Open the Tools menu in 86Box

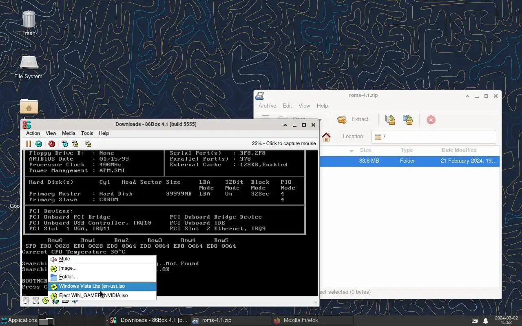87,133
